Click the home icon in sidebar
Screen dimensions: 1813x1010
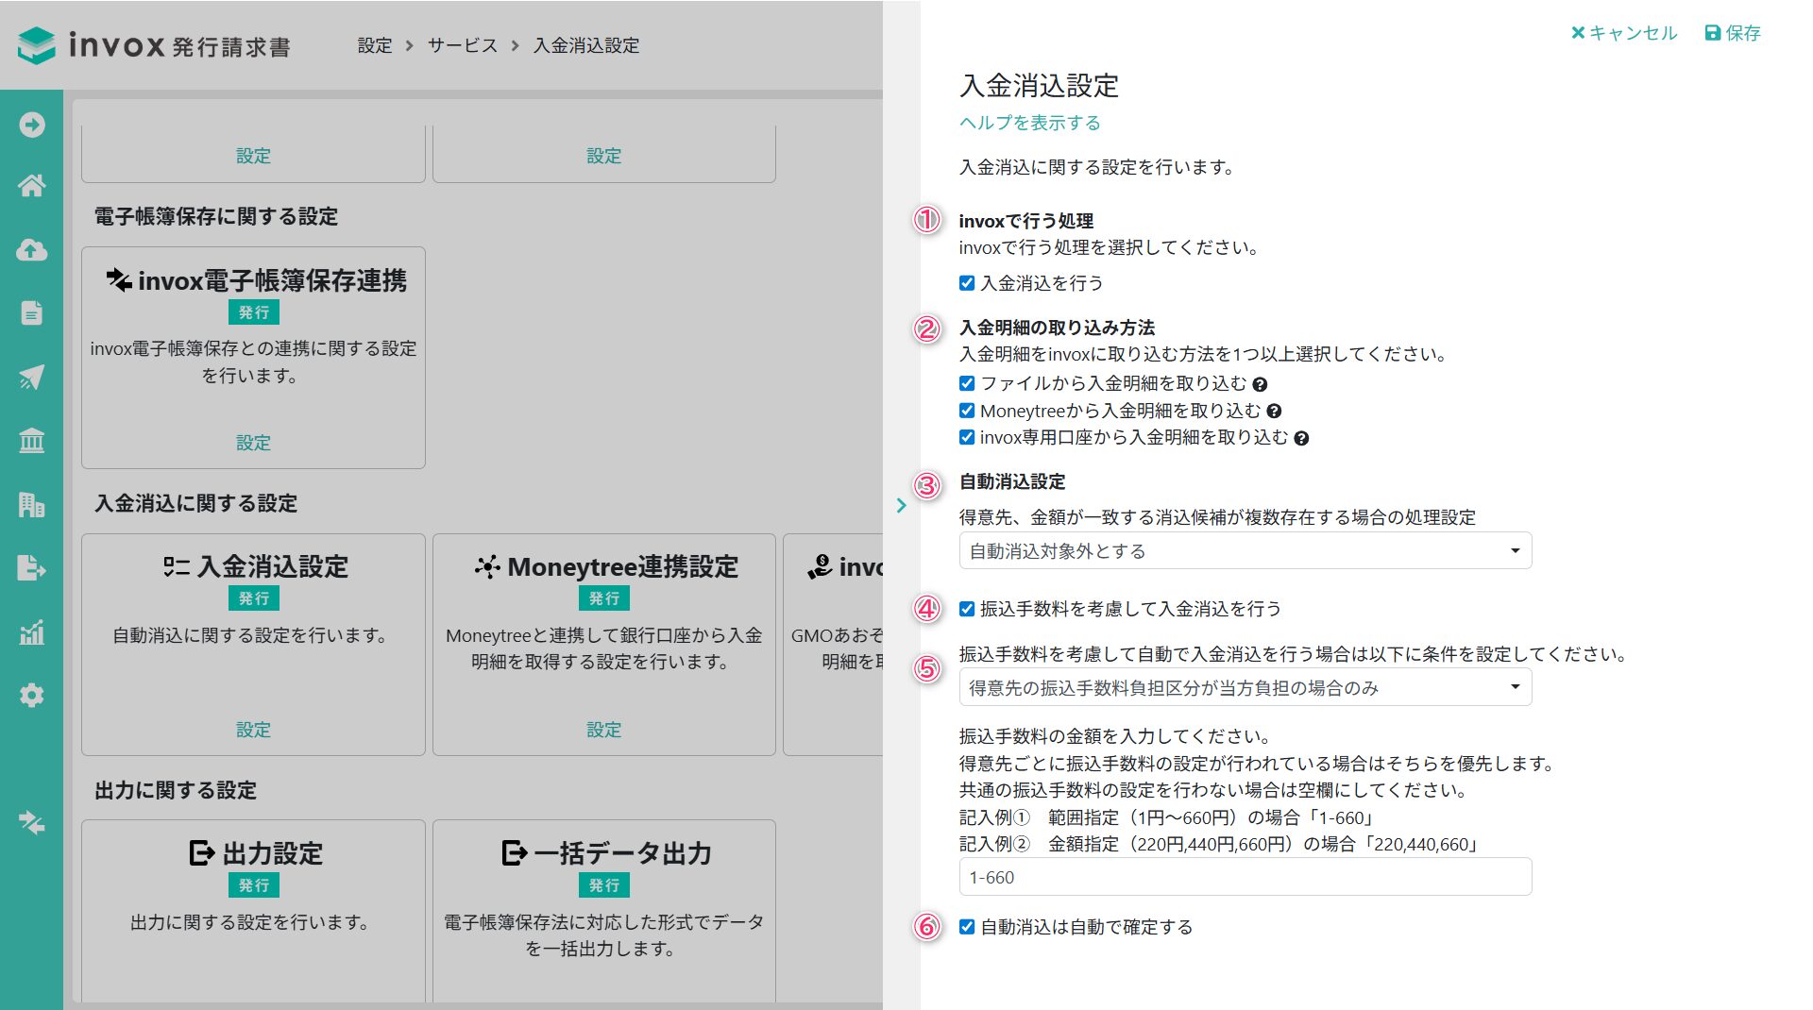31,186
